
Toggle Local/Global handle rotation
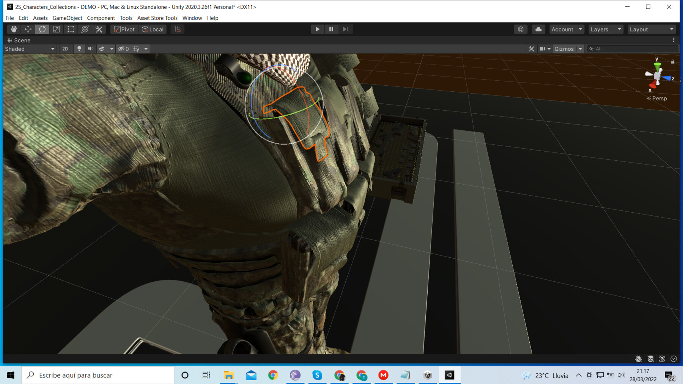153,29
